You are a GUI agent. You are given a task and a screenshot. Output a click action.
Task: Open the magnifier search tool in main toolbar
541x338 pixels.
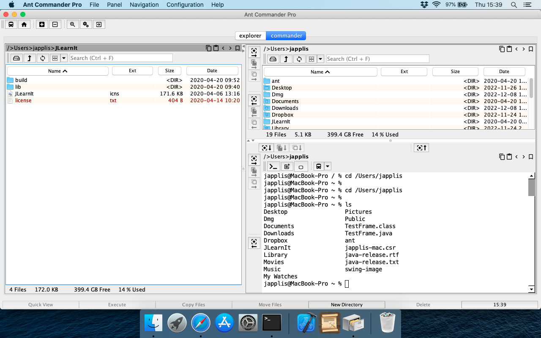click(73, 25)
